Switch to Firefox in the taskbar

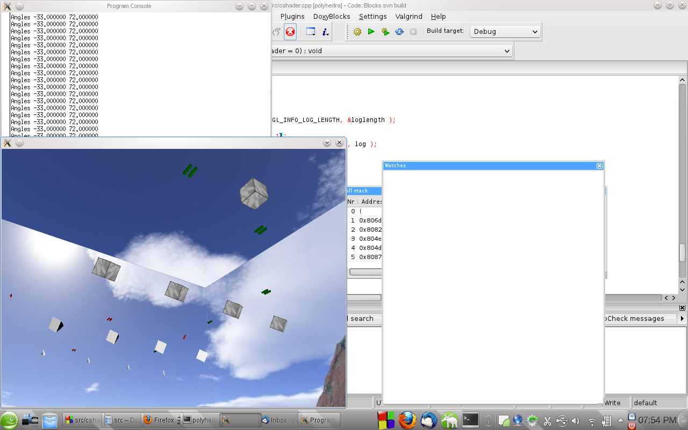160,420
